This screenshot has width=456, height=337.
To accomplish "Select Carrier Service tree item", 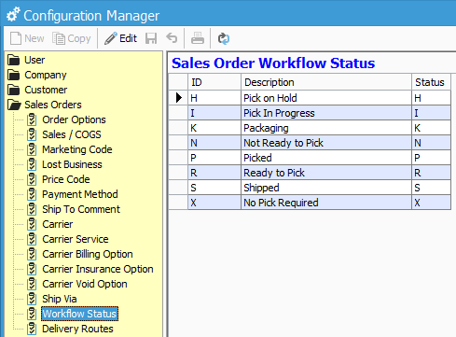I will point(76,239).
